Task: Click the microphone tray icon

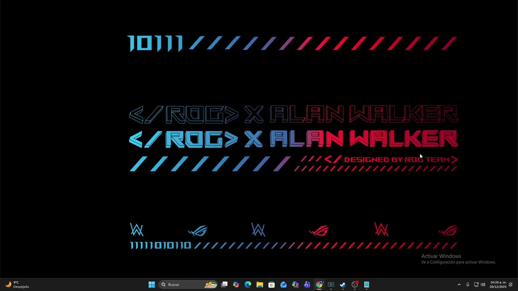Action: pos(468,285)
